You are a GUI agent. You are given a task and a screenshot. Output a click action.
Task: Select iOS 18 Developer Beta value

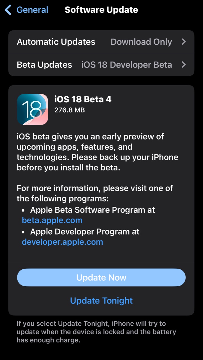[x=127, y=65]
